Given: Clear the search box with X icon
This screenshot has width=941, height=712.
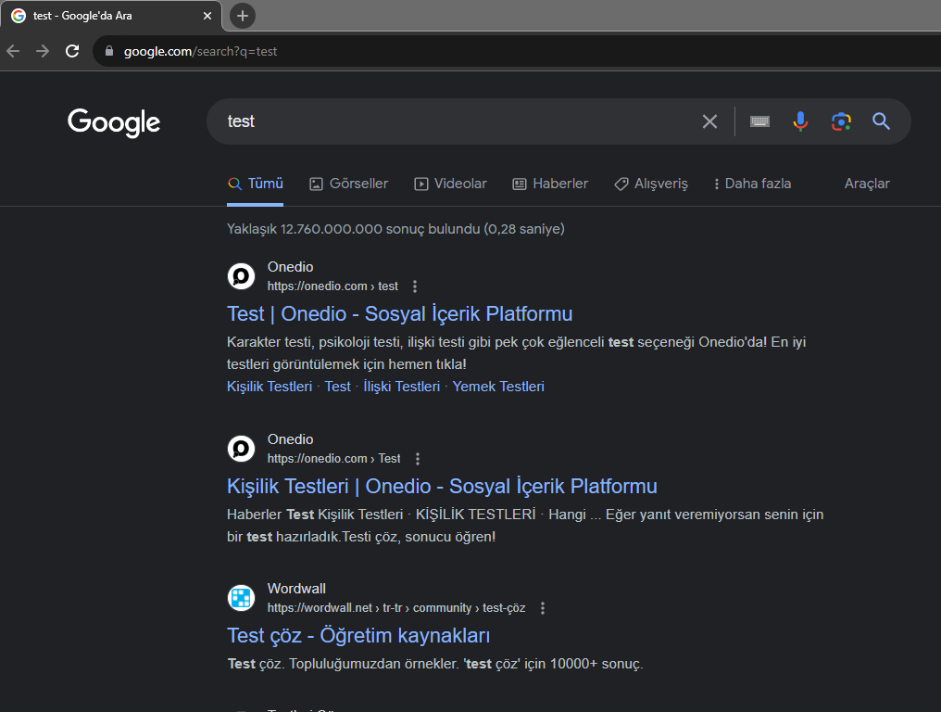Looking at the screenshot, I should tap(710, 121).
